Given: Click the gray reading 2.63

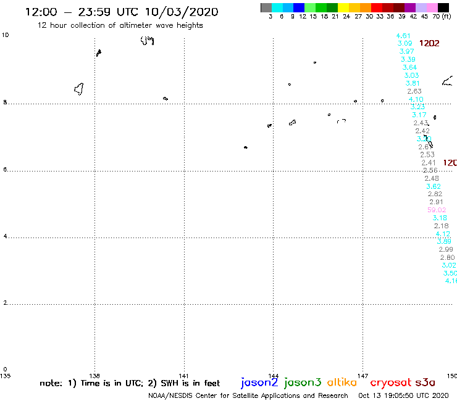Looking at the screenshot, I should [414, 91].
